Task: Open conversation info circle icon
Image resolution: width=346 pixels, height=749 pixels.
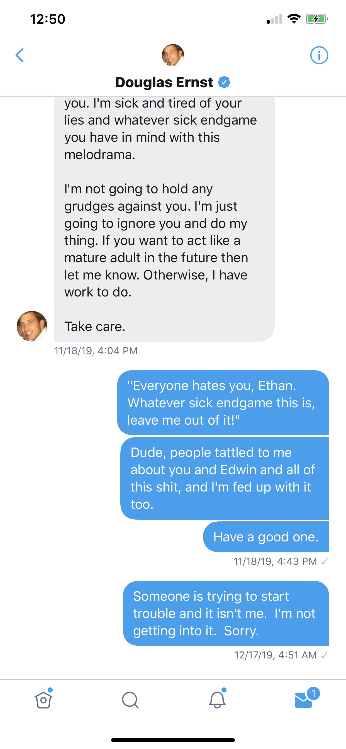Action: coord(319,55)
